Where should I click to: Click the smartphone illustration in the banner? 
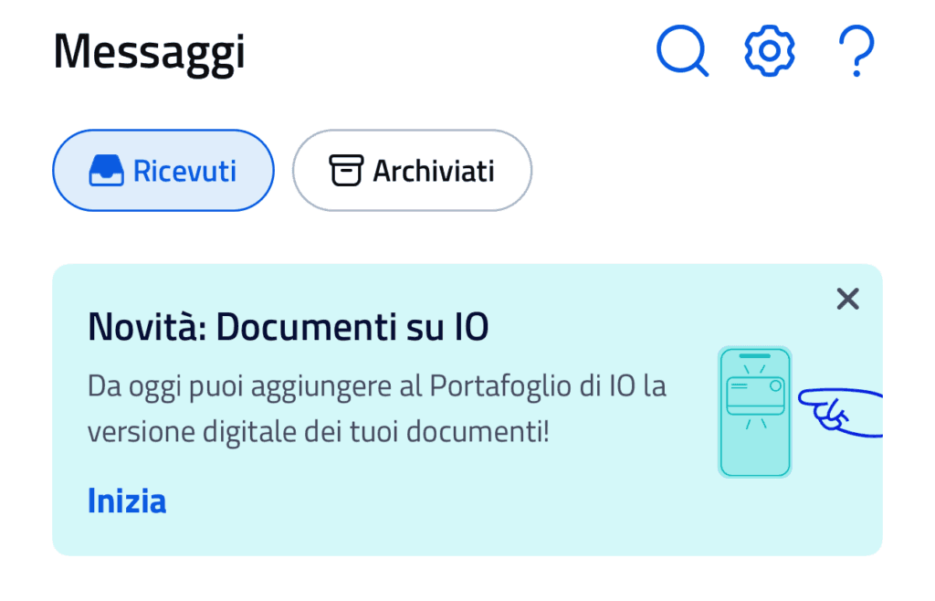point(754,411)
